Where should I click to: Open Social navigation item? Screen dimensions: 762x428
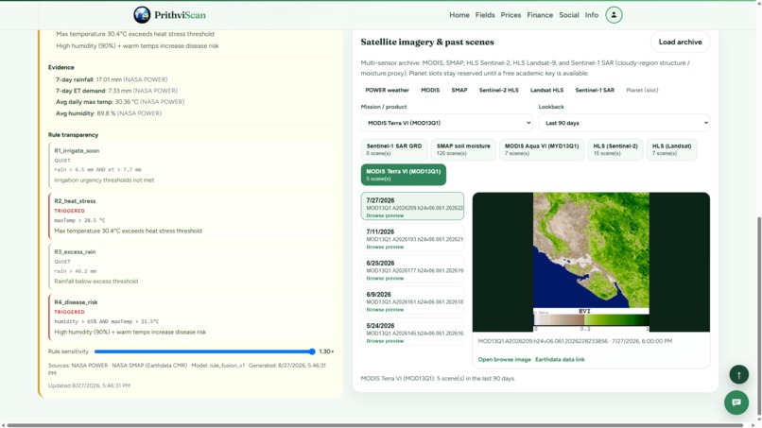[x=568, y=15]
